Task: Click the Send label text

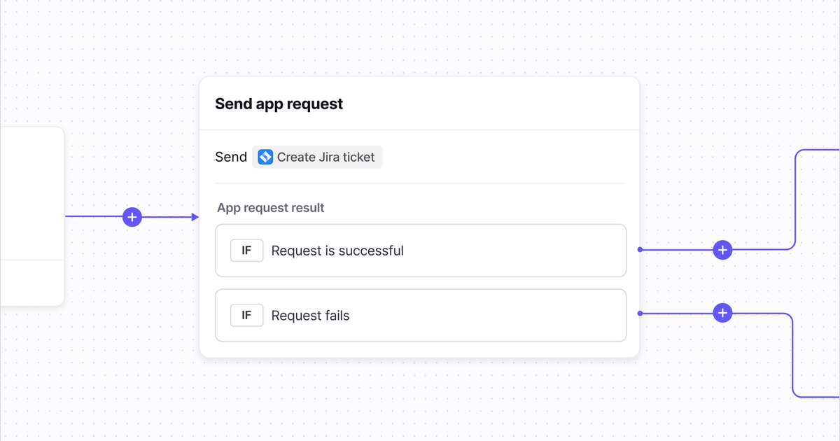Action: 231,157
